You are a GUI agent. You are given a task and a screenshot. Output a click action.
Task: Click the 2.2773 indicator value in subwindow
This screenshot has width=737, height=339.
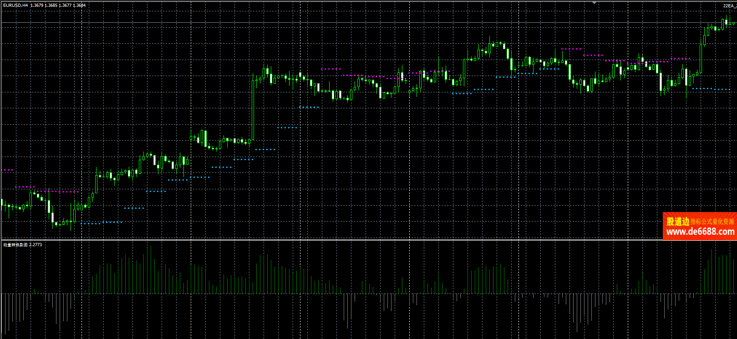[36, 245]
